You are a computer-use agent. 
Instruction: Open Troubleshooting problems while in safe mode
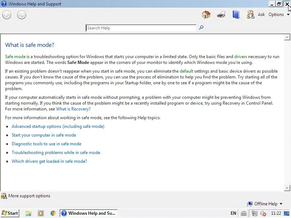click(x=56, y=153)
